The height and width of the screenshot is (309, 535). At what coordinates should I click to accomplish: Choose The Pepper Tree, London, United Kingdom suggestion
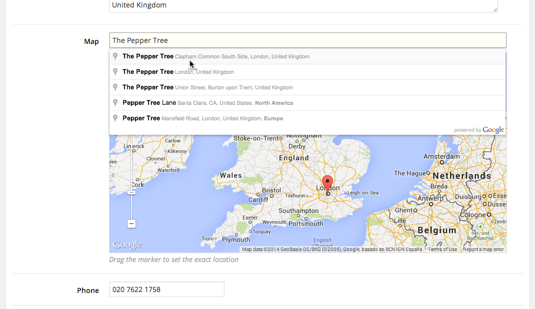[178, 72]
